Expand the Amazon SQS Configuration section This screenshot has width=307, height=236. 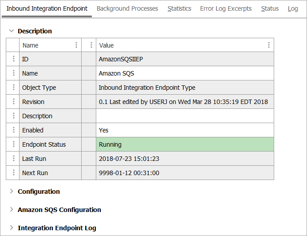(12, 210)
